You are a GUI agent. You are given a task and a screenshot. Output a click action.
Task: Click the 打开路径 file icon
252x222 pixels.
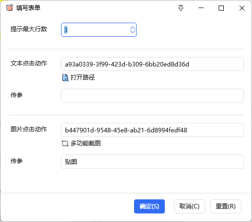click(65, 78)
